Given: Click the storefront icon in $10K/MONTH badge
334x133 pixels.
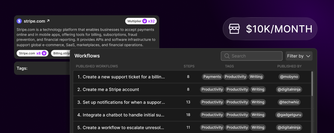Looking at the screenshot, I should (x=234, y=29).
